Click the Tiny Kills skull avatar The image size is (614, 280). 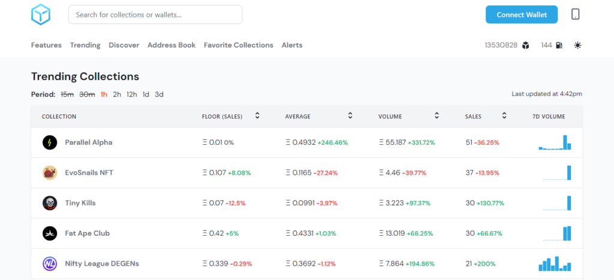click(50, 203)
